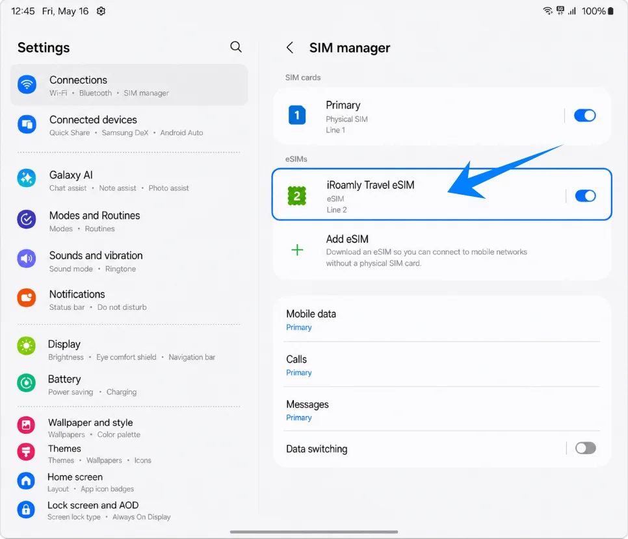Tap the Wi-Fi status bar indicator

click(x=547, y=11)
